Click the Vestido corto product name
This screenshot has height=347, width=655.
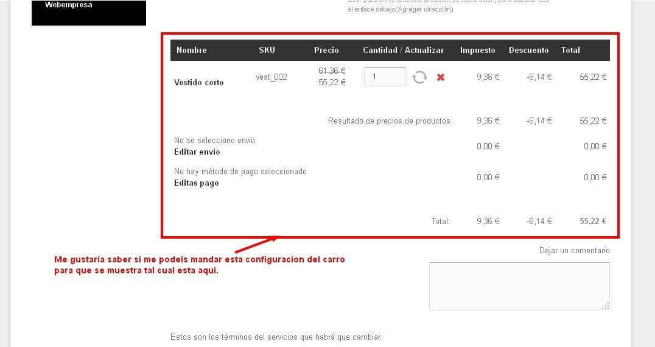point(199,82)
